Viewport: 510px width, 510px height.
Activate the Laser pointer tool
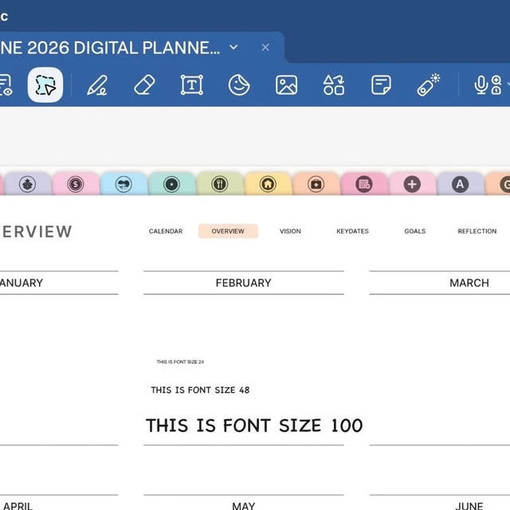pyautogui.click(x=429, y=84)
